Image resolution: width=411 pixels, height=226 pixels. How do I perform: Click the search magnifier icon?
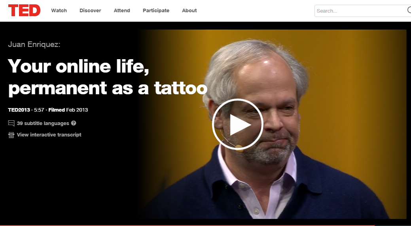click(409, 10)
